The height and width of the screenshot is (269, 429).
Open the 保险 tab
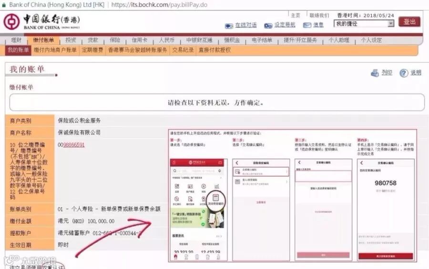tap(115, 40)
